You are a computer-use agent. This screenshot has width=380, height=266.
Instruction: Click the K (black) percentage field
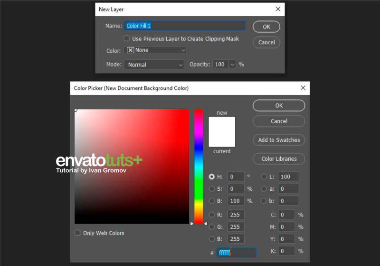tap(286, 251)
